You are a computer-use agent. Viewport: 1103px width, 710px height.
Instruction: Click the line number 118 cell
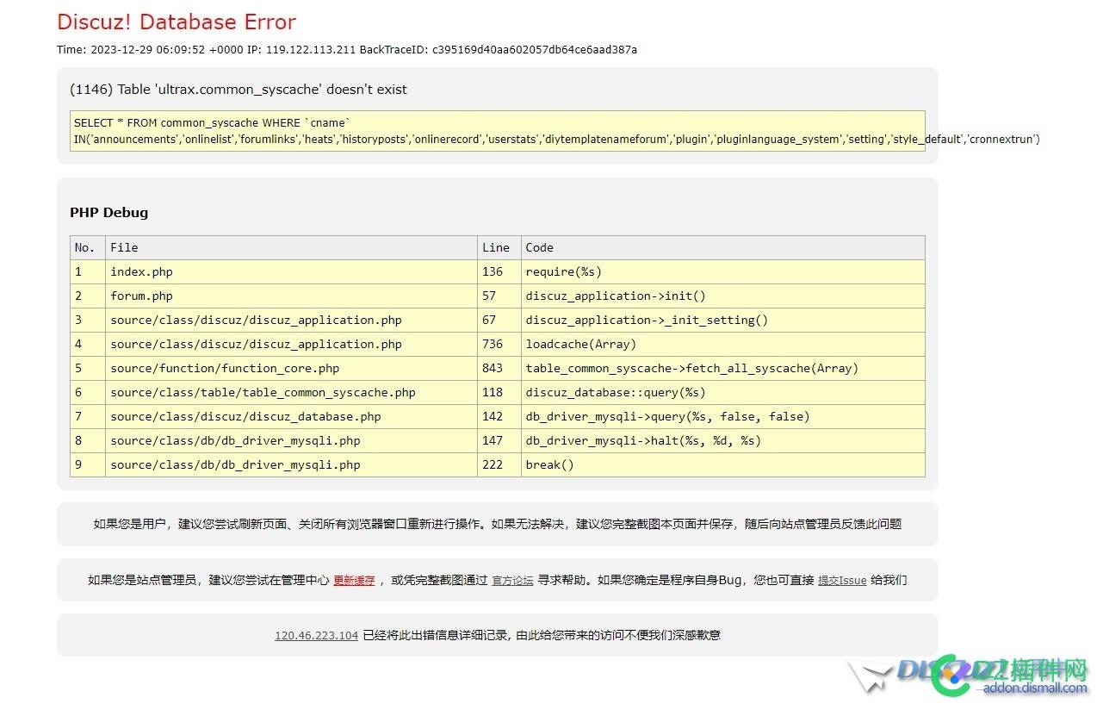pyautogui.click(x=499, y=392)
